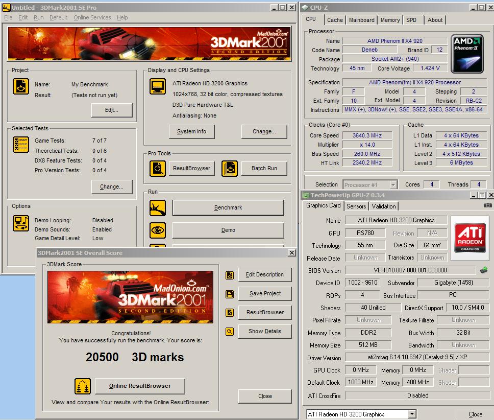This screenshot has width=494, height=420.
Task: Switch to the Cache tab in CPU-Z
Action: (x=335, y=20)
